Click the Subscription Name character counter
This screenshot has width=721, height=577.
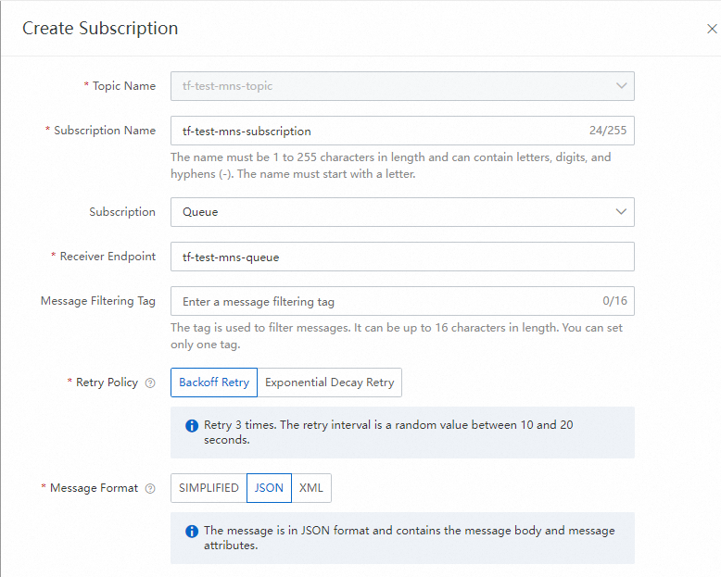[x=607, y=131]
